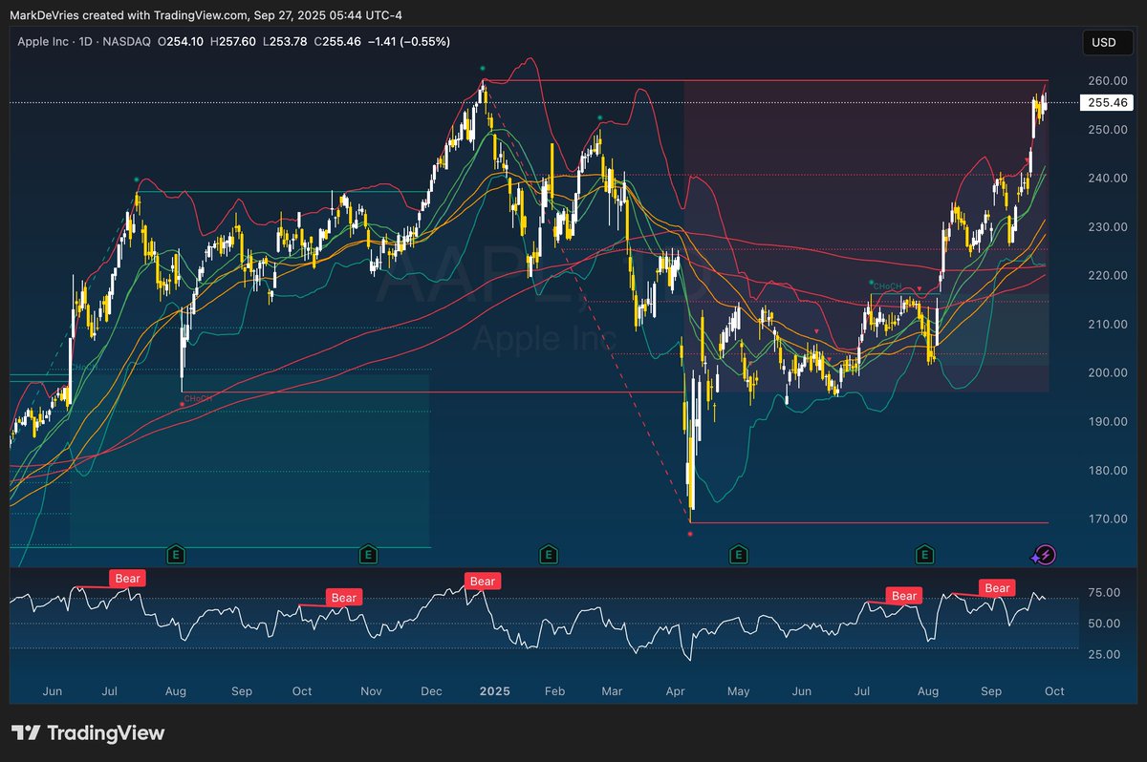Click the Dec label on the time axis
This screenshot has width=1147, height=762.
[430, 690]
